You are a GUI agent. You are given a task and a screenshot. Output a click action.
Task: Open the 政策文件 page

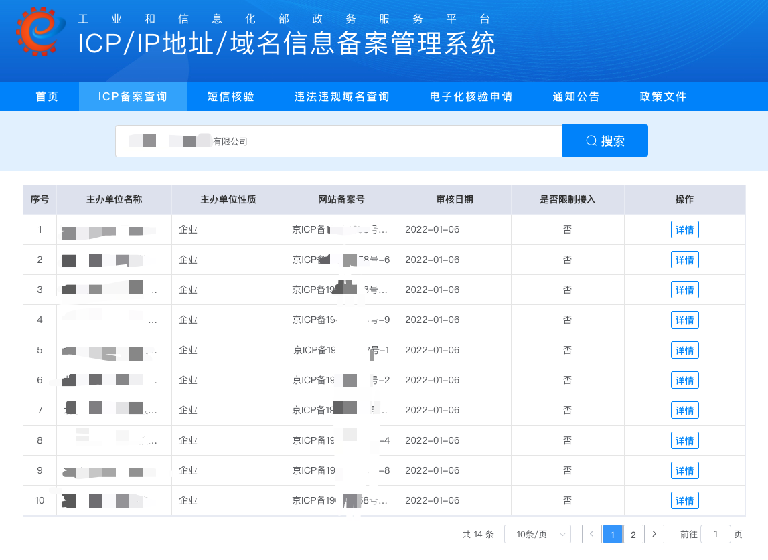pyautogui.click(x=662, y=96)
